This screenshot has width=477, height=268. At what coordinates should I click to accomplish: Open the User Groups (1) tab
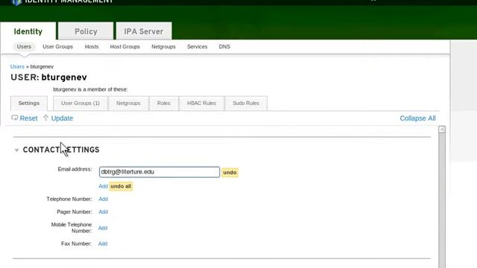click(80, 103)
